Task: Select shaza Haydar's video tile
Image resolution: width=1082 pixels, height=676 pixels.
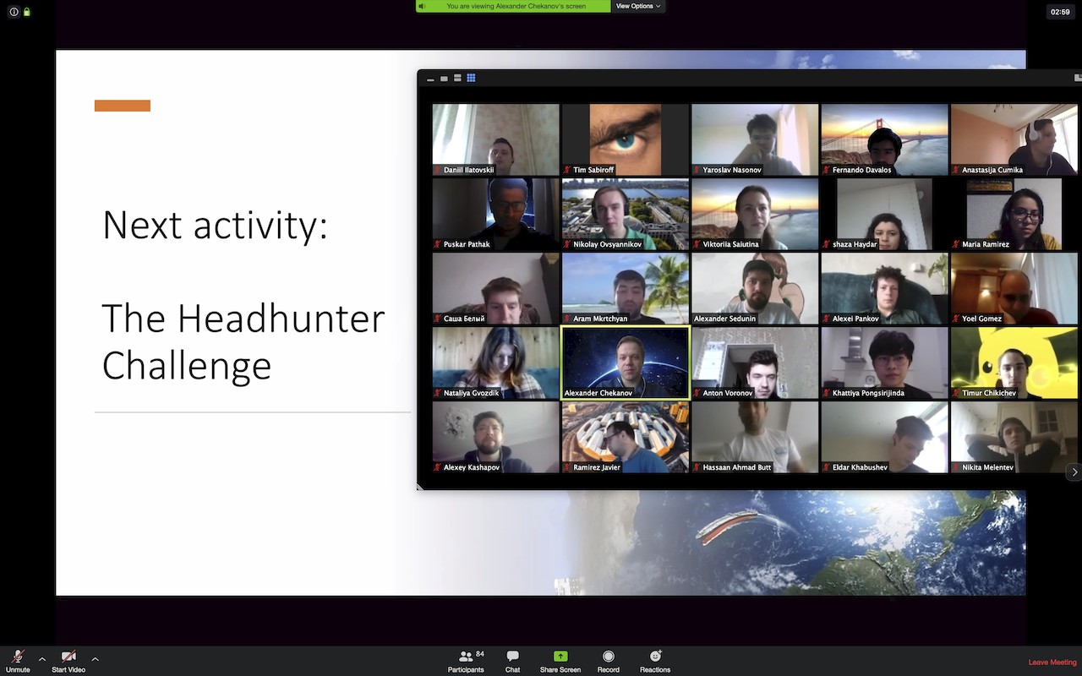Action: click(884, 214)
